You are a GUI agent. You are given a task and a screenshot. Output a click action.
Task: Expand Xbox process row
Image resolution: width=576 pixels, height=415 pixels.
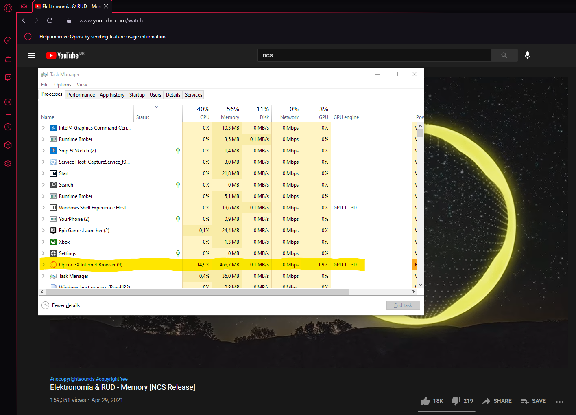pos(44,242)
